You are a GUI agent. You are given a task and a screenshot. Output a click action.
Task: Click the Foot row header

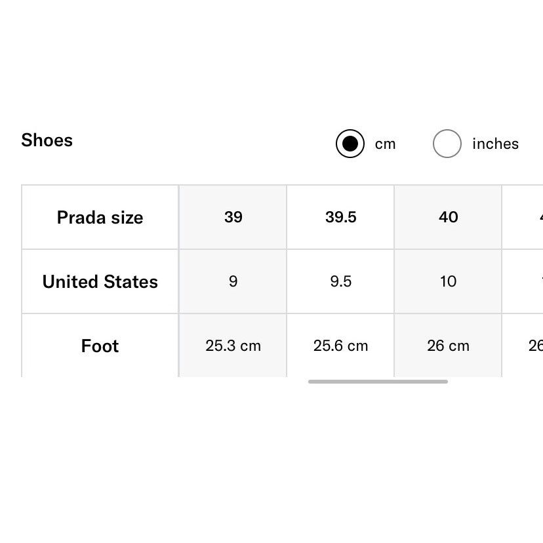(100, 346)
